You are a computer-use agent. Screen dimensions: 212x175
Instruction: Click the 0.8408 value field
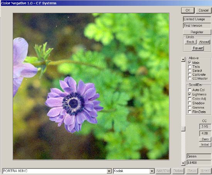click(199, 162)
